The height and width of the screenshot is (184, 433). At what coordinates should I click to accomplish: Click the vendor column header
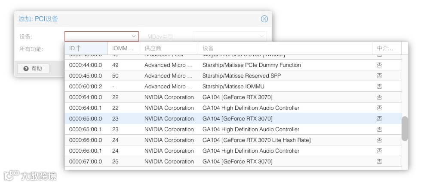pos(169,48)
